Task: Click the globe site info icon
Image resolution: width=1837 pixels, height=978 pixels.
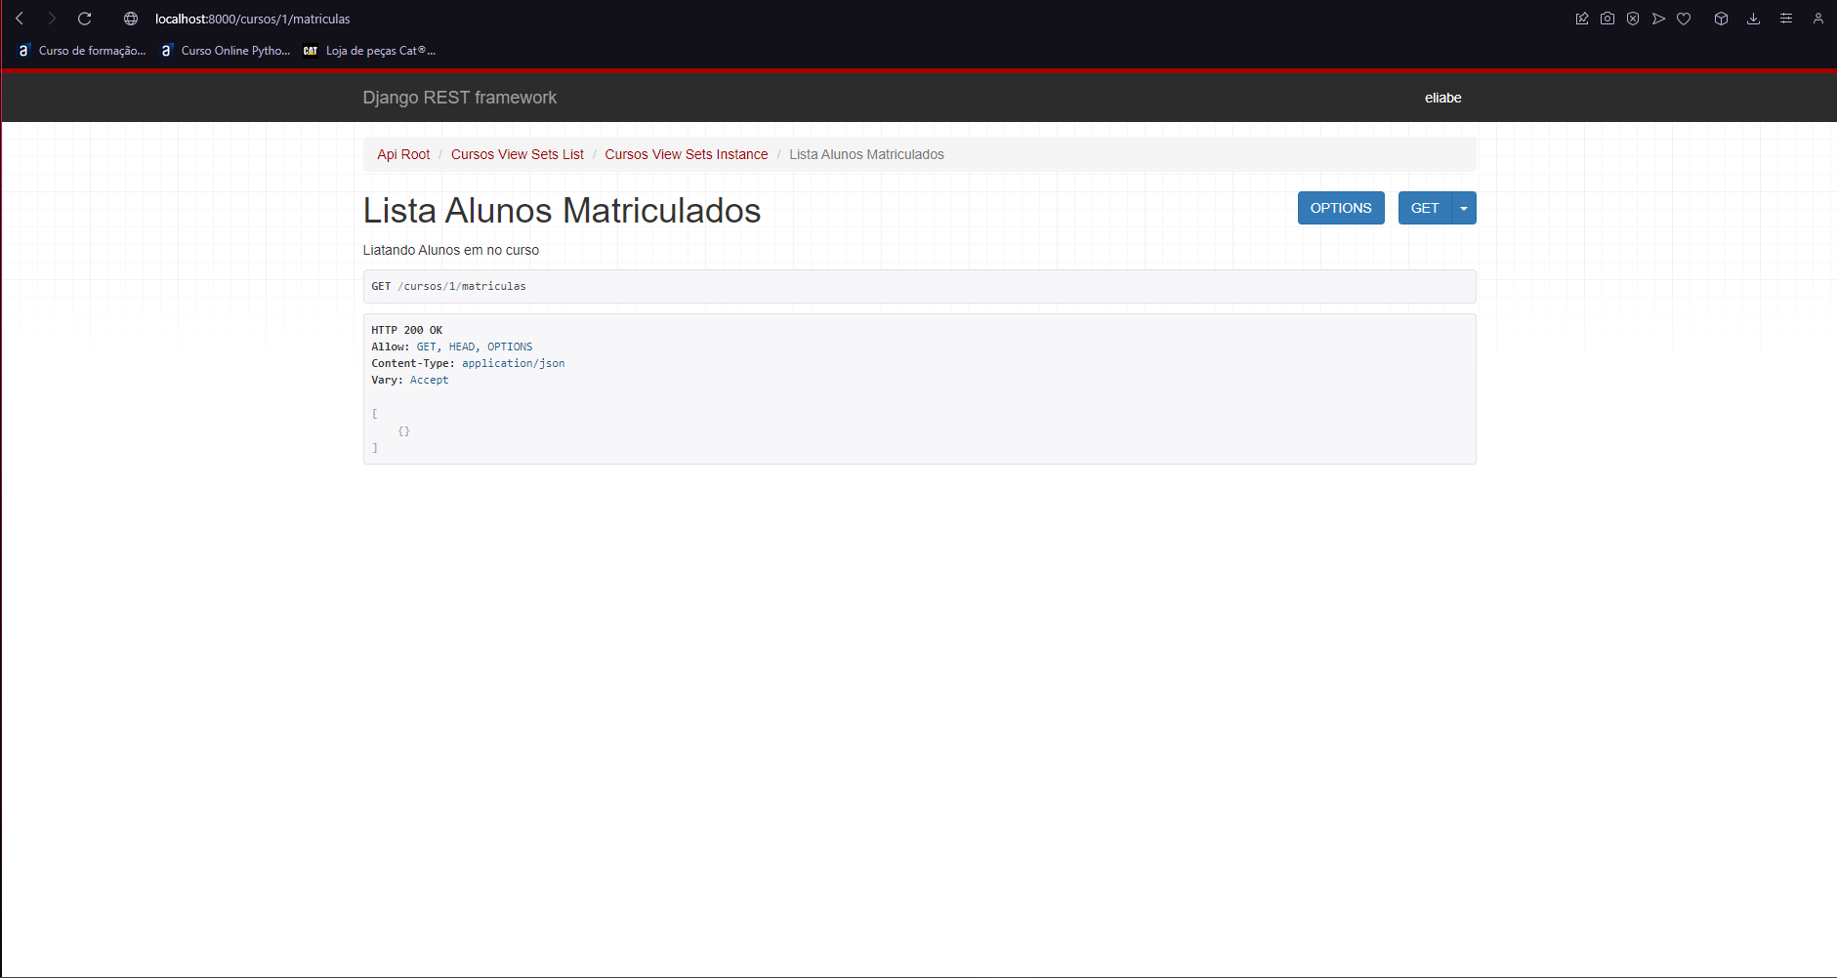Action: (131, 19)
